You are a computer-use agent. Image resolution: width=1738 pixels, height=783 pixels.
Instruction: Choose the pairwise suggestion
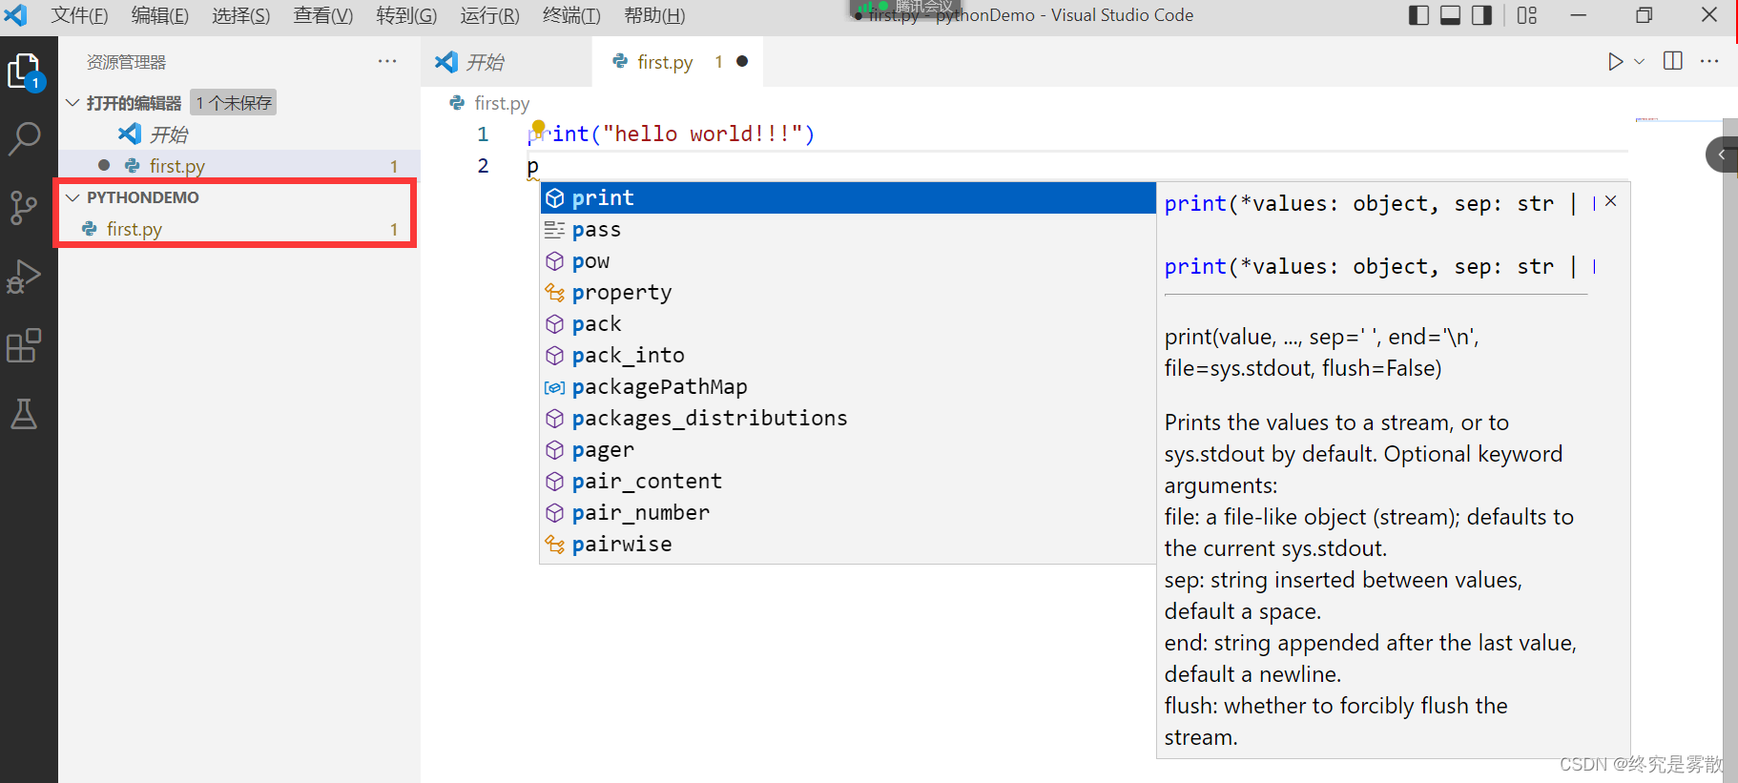[x=848, y=544]
